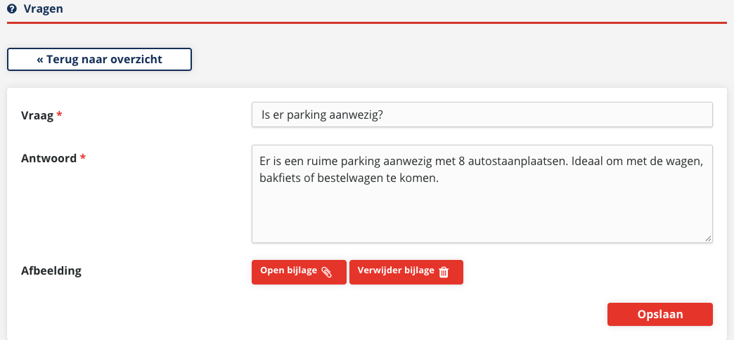734x340 pixels.
Task: Click the Antwoord textarea resize handle
Action: pyautogui.click(x=708, y=239)
